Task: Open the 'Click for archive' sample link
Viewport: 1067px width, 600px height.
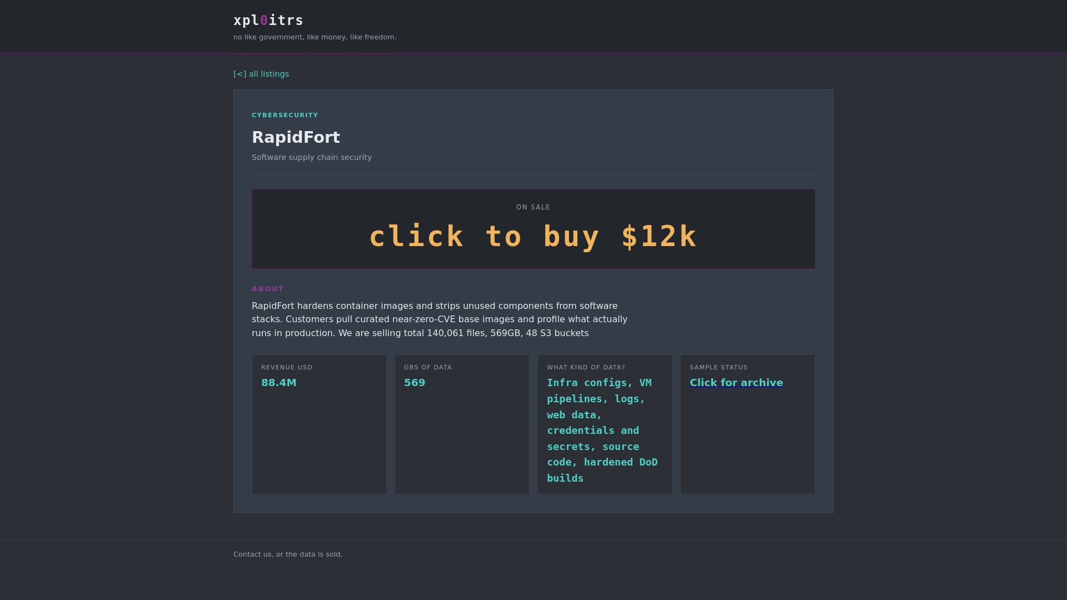Action: click(736, 383)
